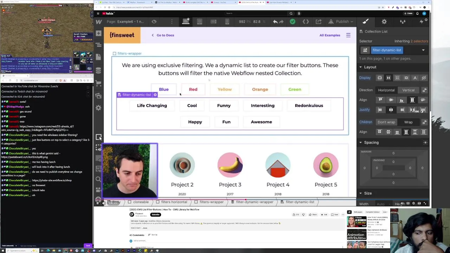Toggle preview mode eye icon
The image size is (450, 253).
coord(154,22)
